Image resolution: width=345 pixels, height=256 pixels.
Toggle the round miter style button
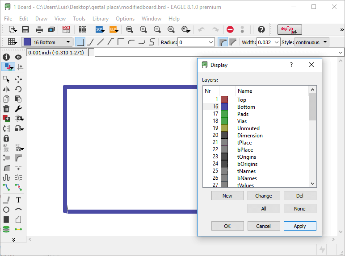[x=223, y=42]
